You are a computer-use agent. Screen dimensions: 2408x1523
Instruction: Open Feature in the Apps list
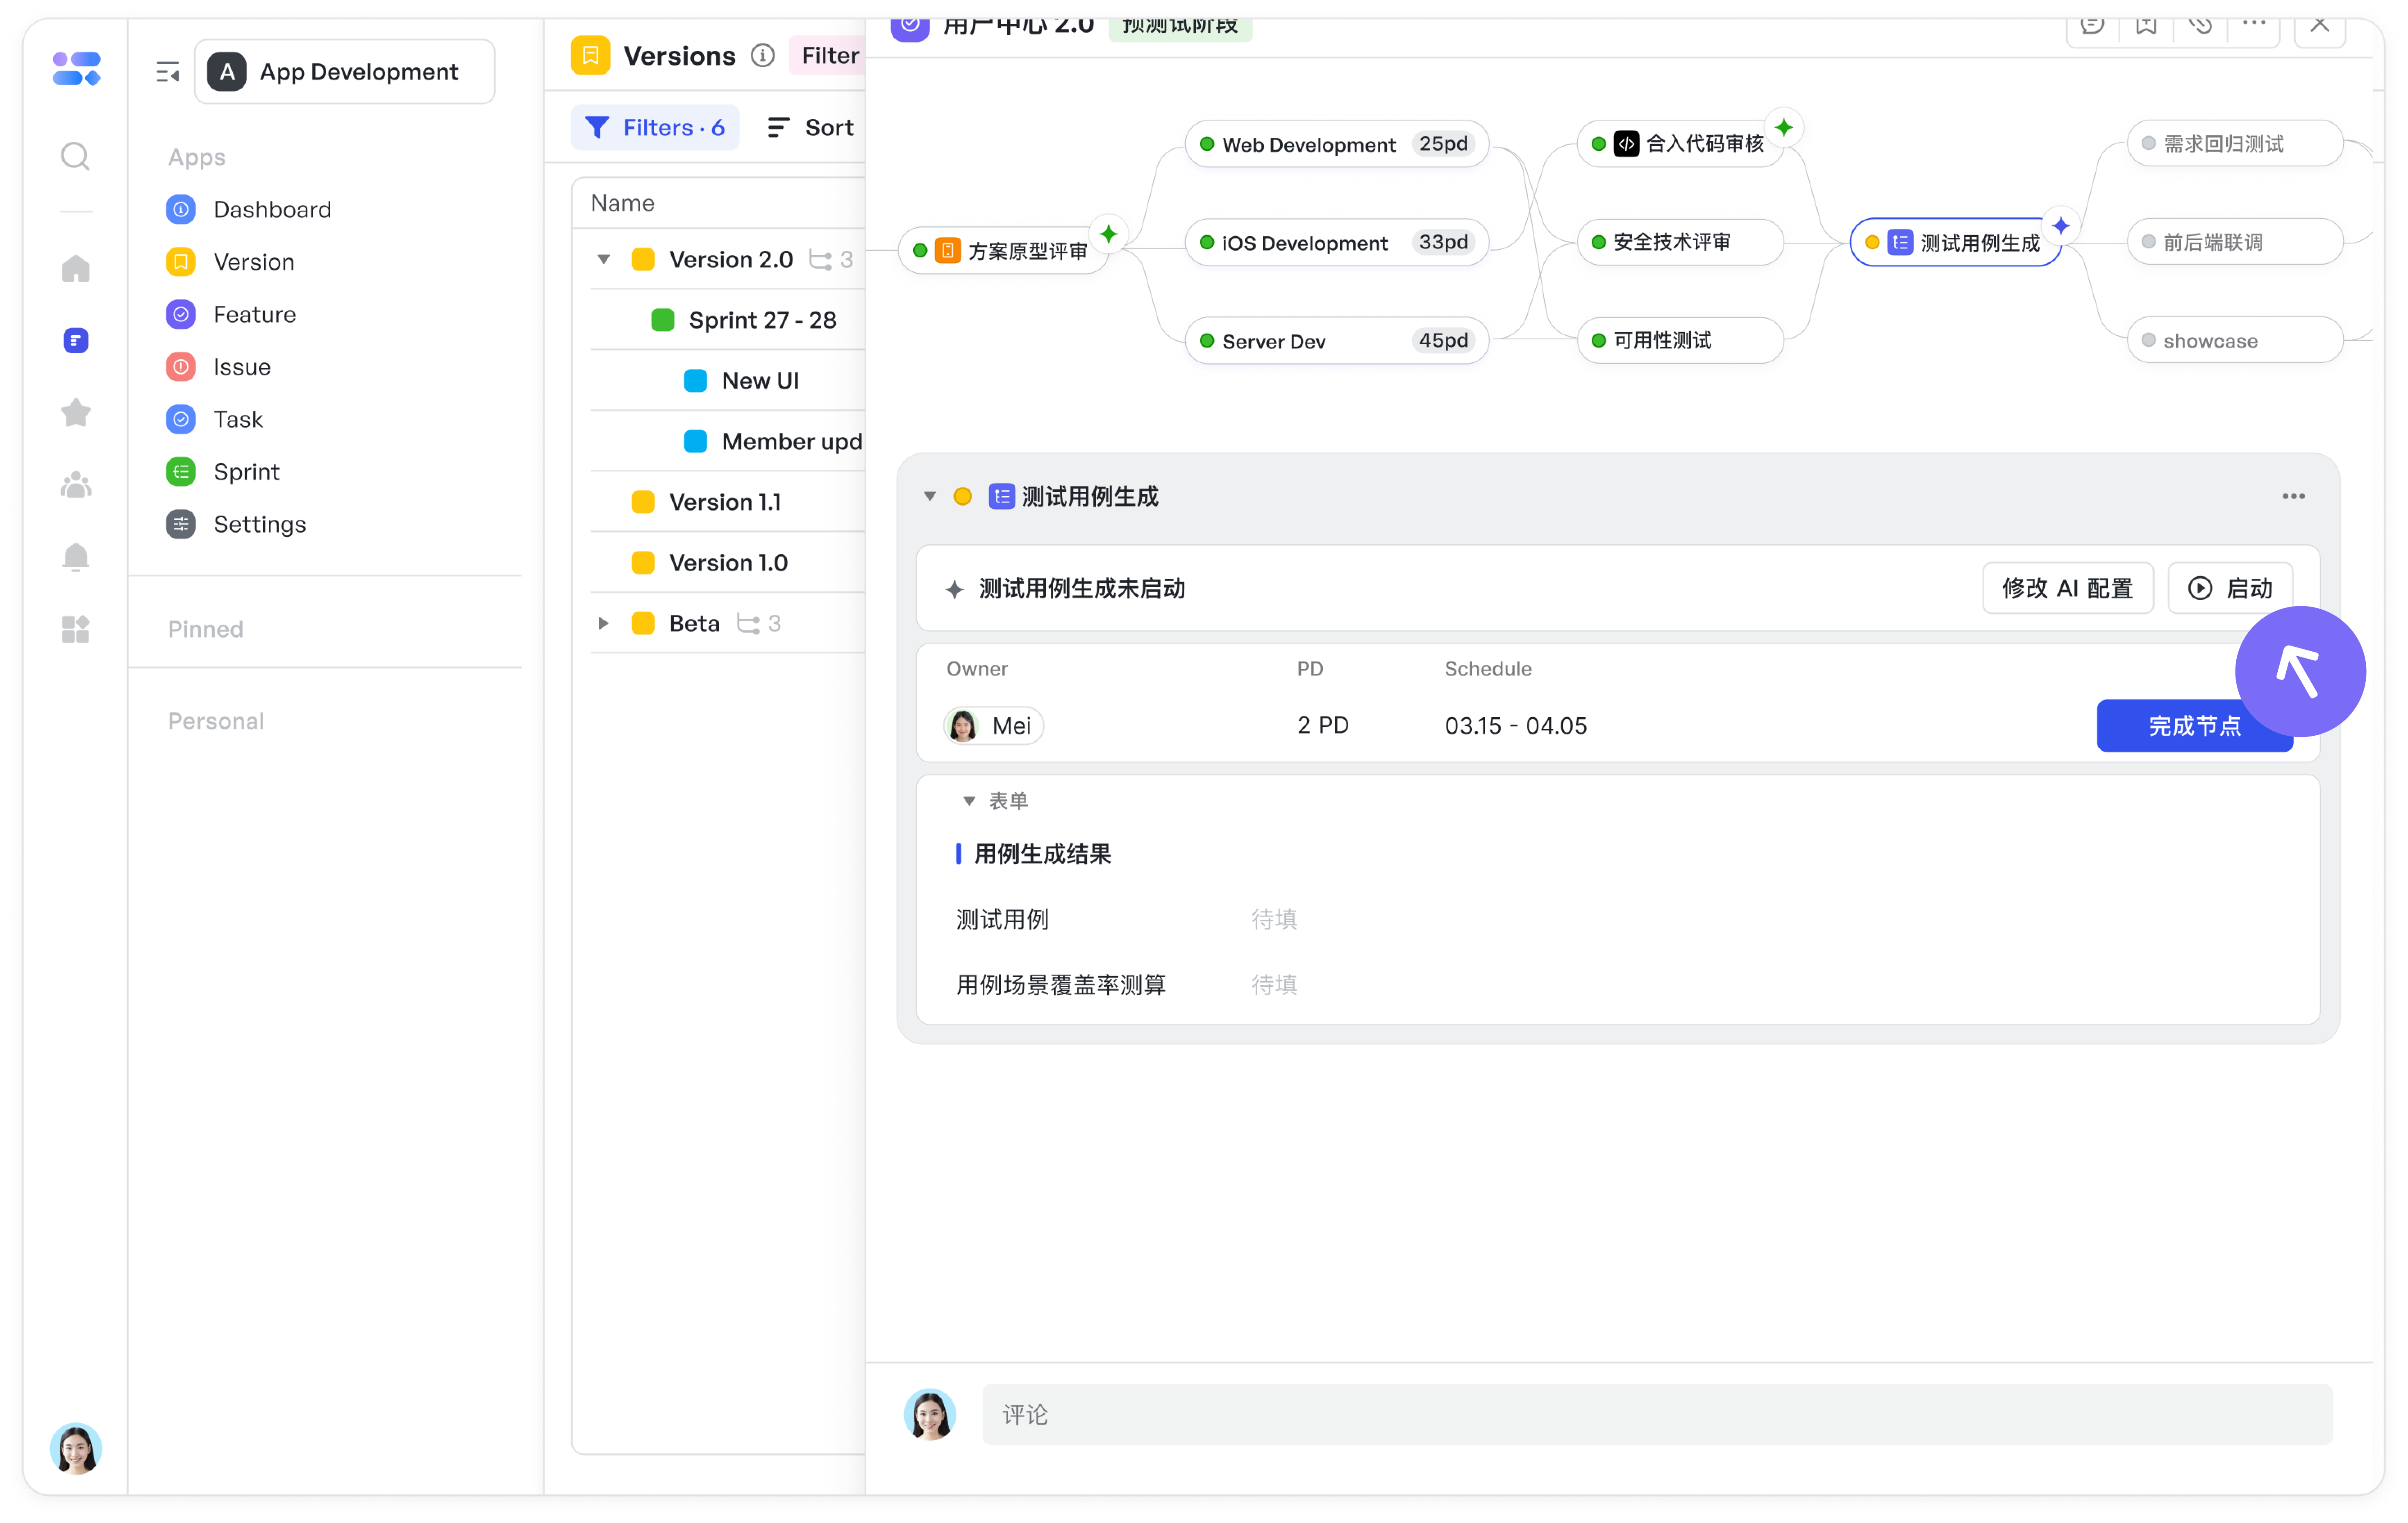[x=232, y=314]
